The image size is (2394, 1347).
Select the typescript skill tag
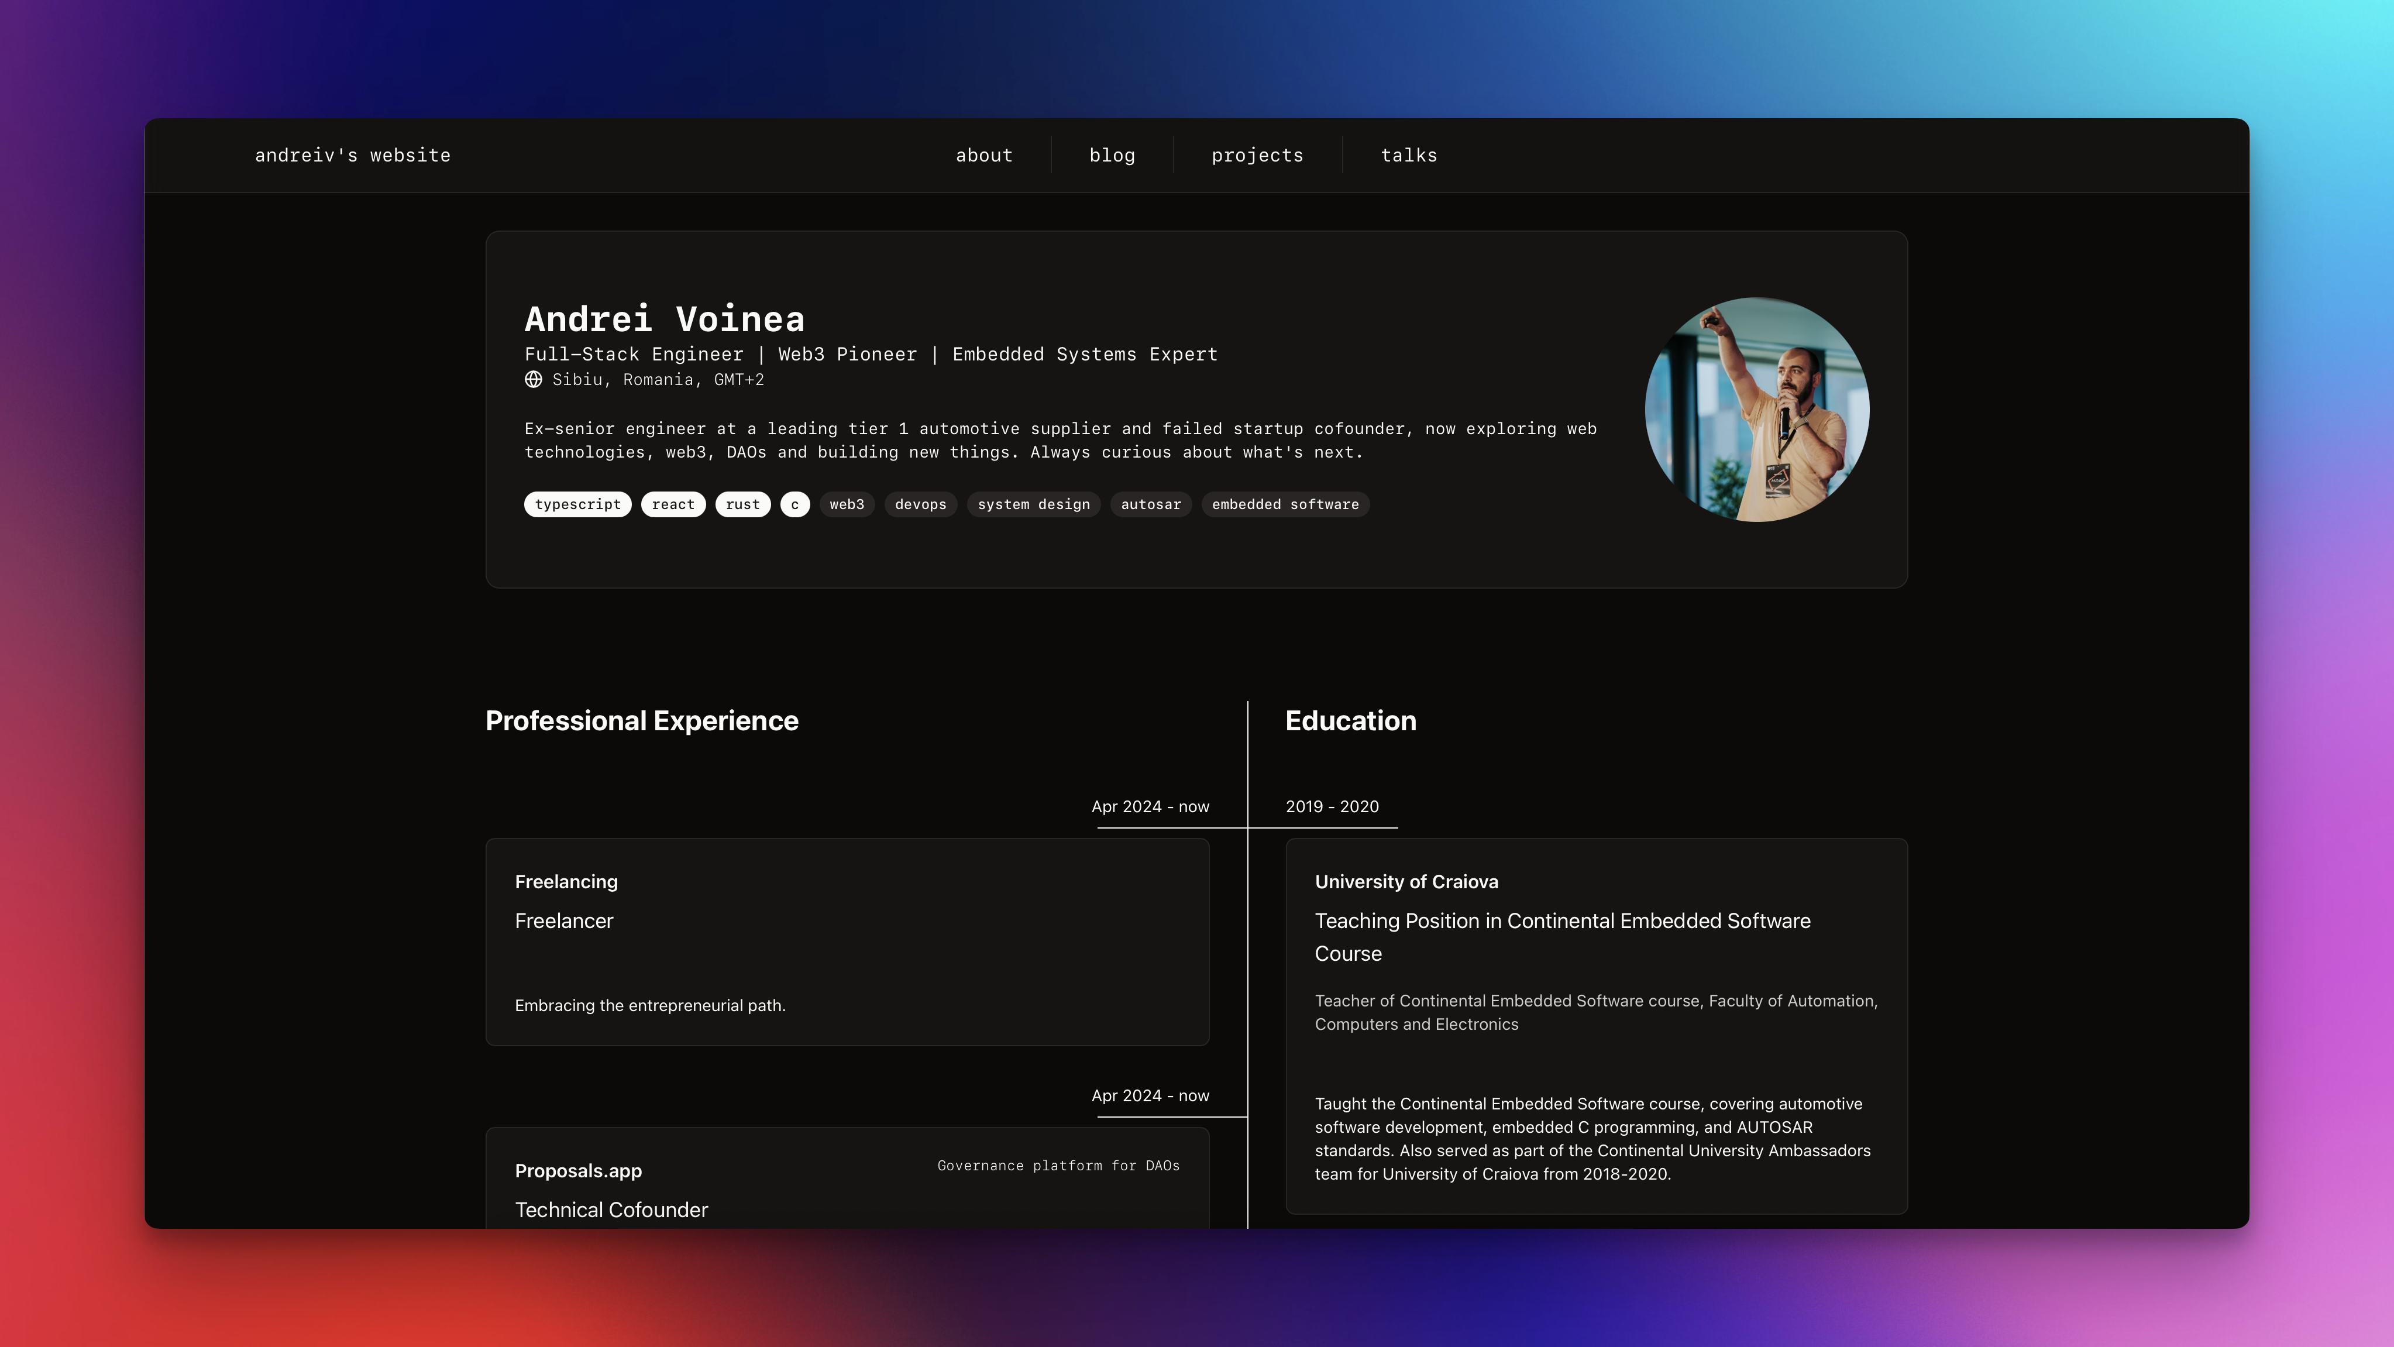tap(578, 504)
